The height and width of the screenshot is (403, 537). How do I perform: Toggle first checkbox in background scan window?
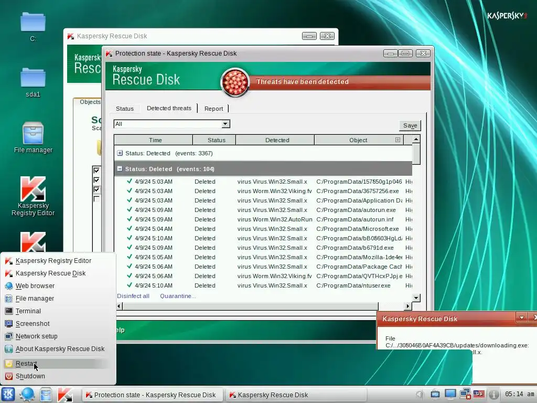tap(96, 171)
